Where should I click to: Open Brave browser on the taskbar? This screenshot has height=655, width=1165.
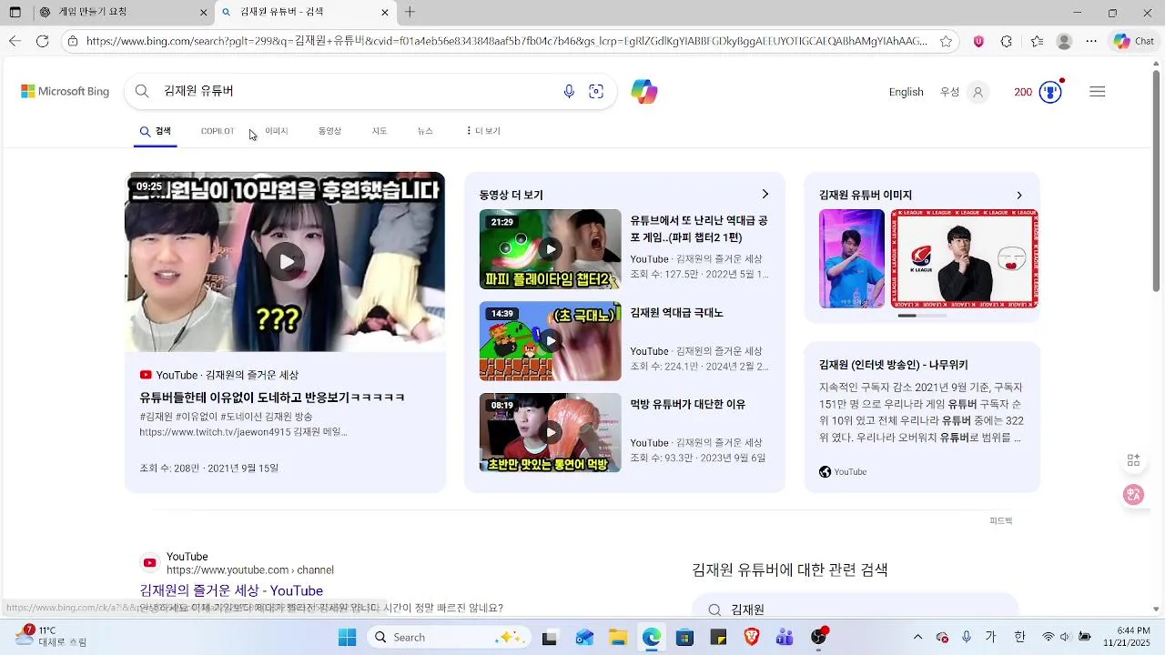tap(752, 637)
